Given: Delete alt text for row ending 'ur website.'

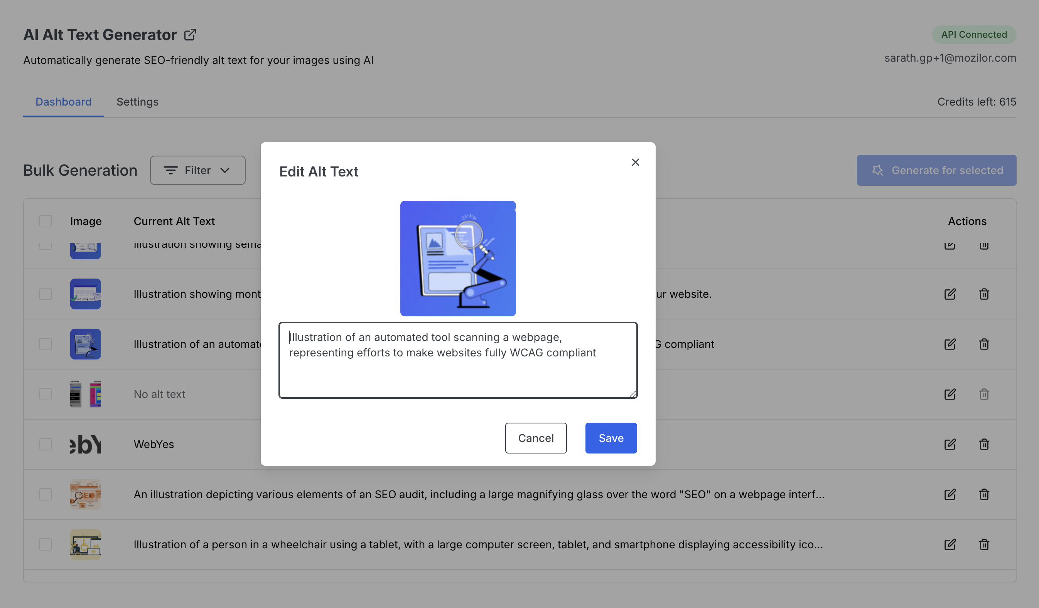Looking at the screenshot, I should click(984, 294).
